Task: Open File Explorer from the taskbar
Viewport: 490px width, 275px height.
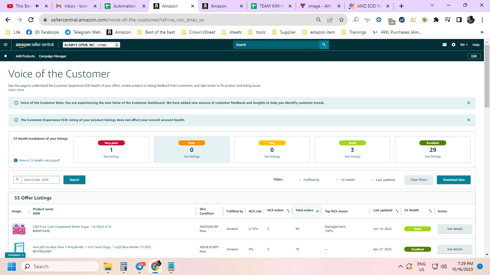Action: pos(108,266)
